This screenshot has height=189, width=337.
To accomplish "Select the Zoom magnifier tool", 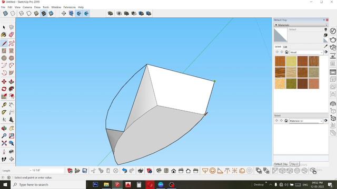I will click(4, 135).
